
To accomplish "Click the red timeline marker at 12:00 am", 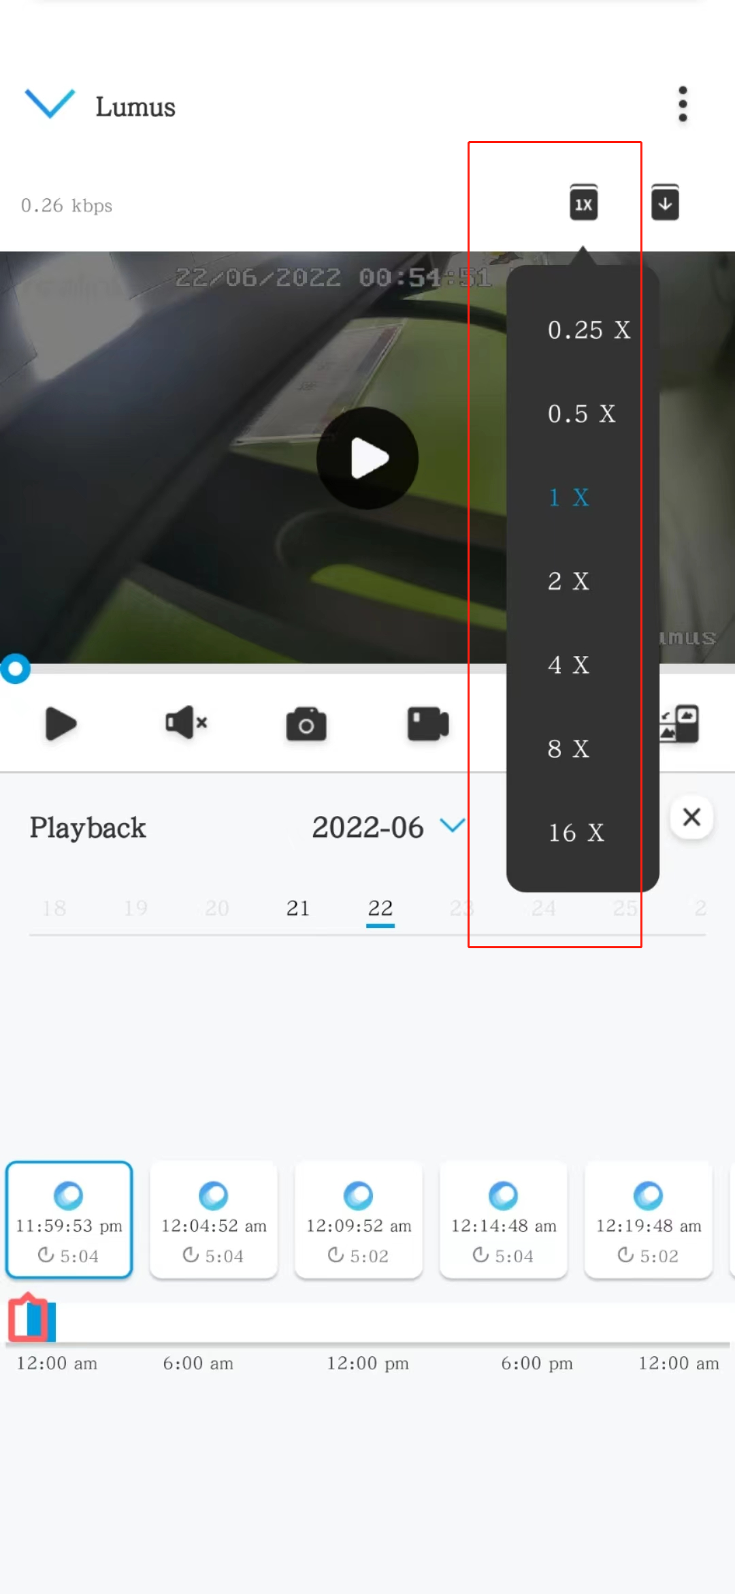I will (29, 1317).
